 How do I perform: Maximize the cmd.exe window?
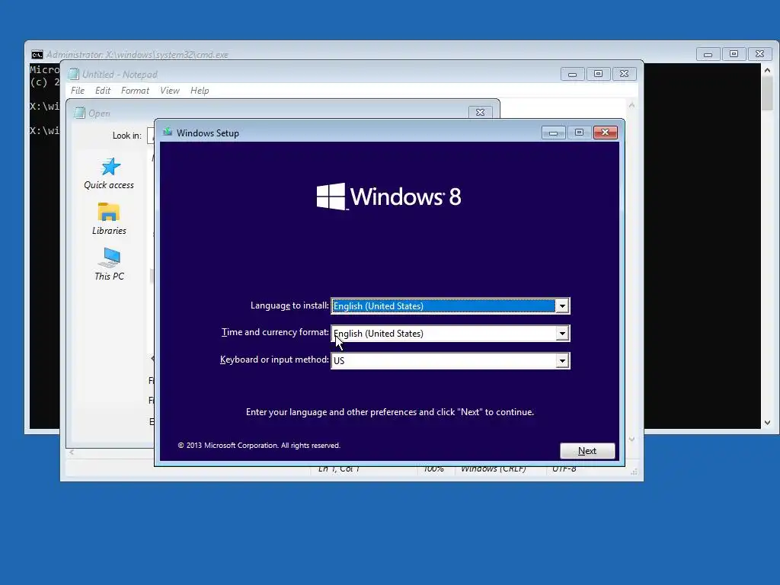(x=734, y=54)
